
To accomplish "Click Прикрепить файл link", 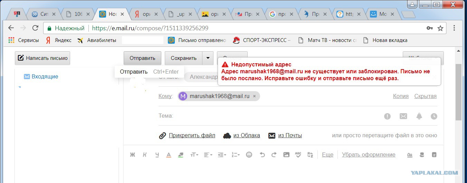I will click(x=192, y=136).
